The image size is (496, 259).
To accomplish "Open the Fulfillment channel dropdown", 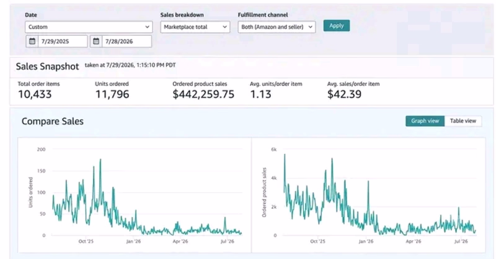I will pos(277,27).
